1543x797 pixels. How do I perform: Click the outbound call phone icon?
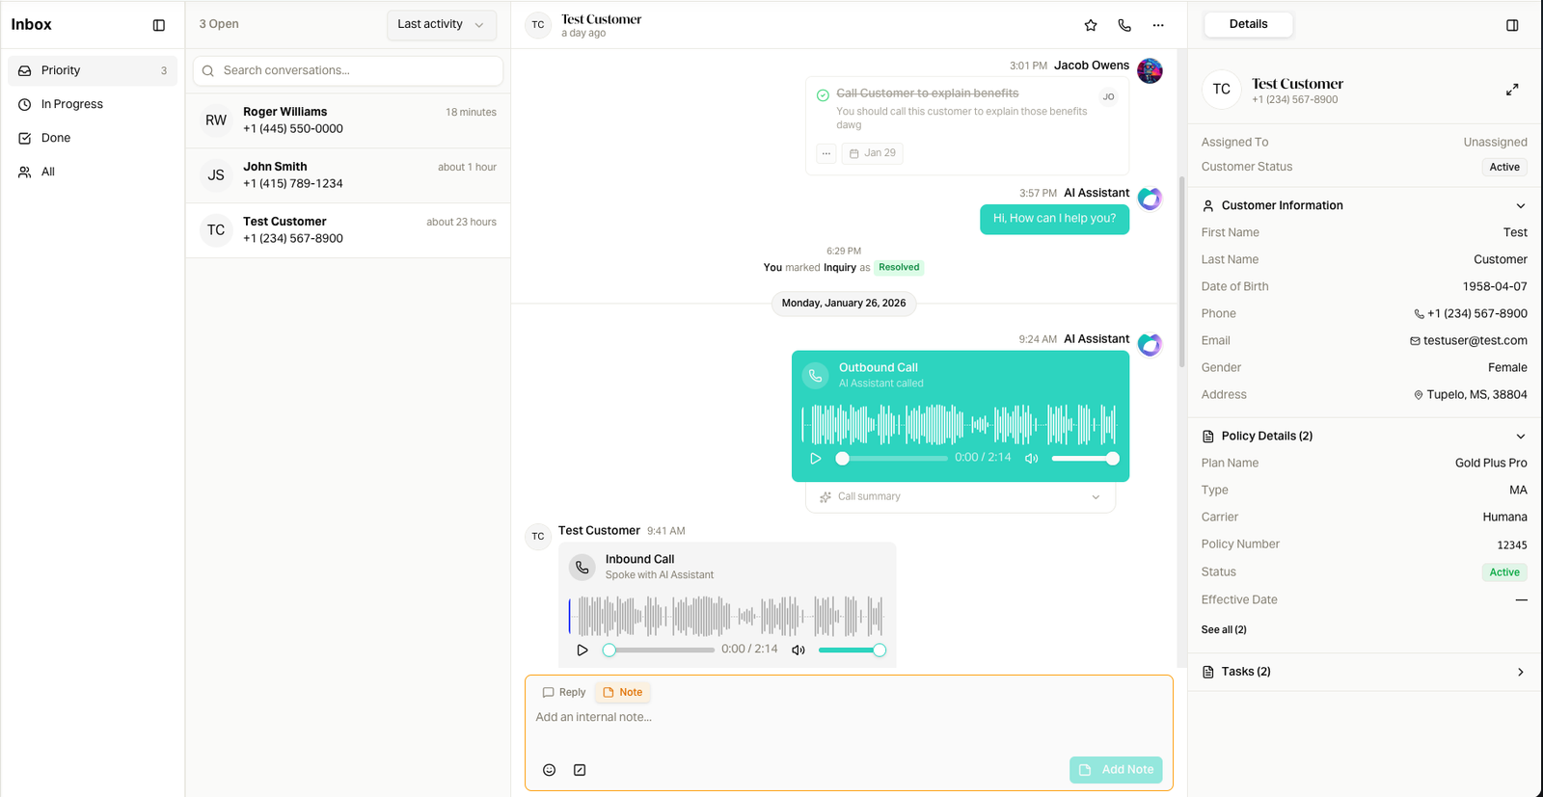click(816, 376)
